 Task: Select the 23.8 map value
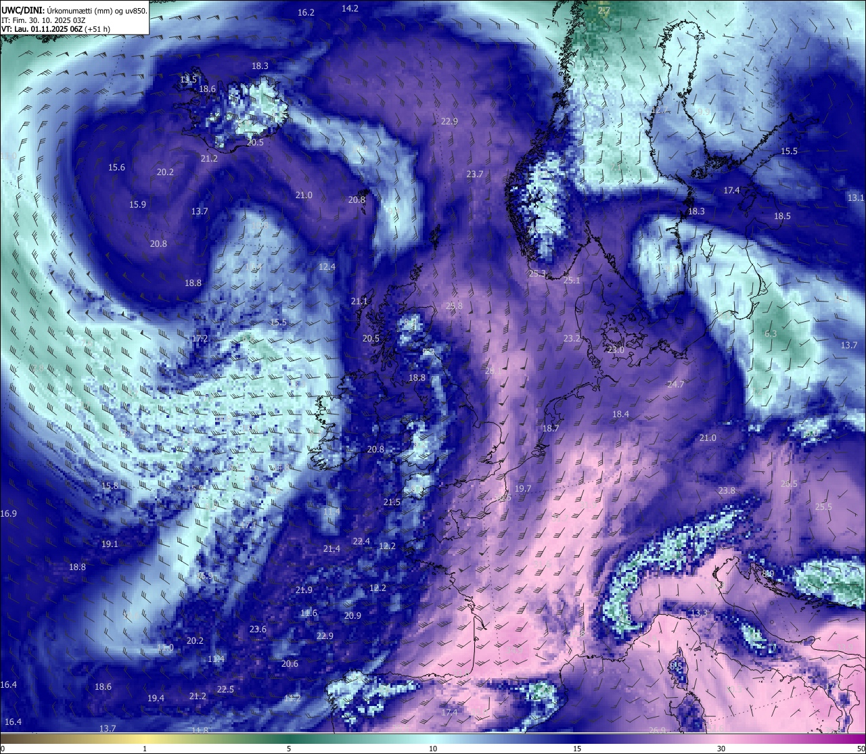point(727,490)
